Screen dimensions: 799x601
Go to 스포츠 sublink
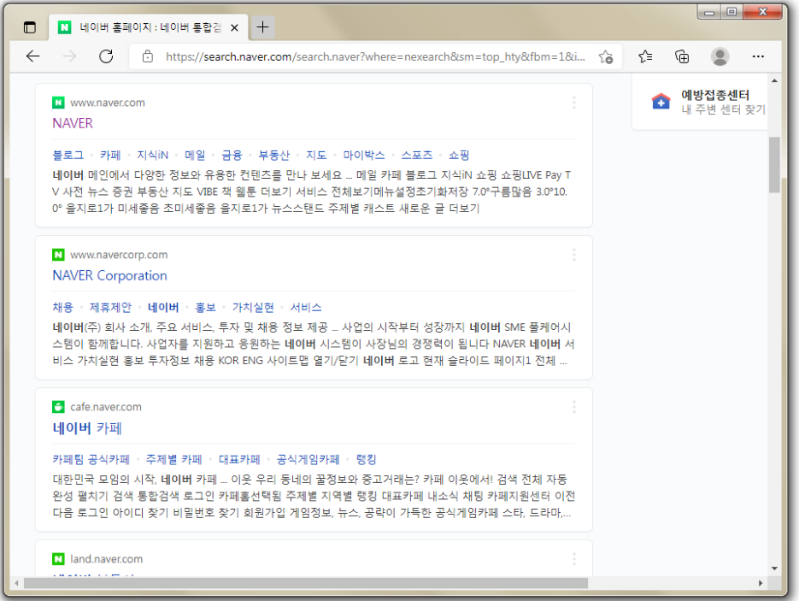click(x=416, y=155)
